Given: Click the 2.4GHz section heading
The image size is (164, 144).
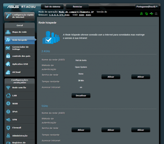Looking at the screenshot, I should [46, 51].
